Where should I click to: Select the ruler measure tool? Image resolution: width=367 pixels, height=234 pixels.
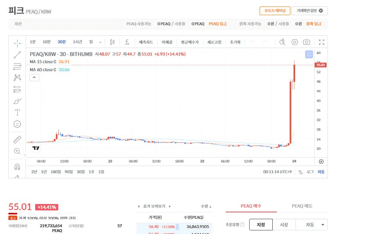[17, 140]
